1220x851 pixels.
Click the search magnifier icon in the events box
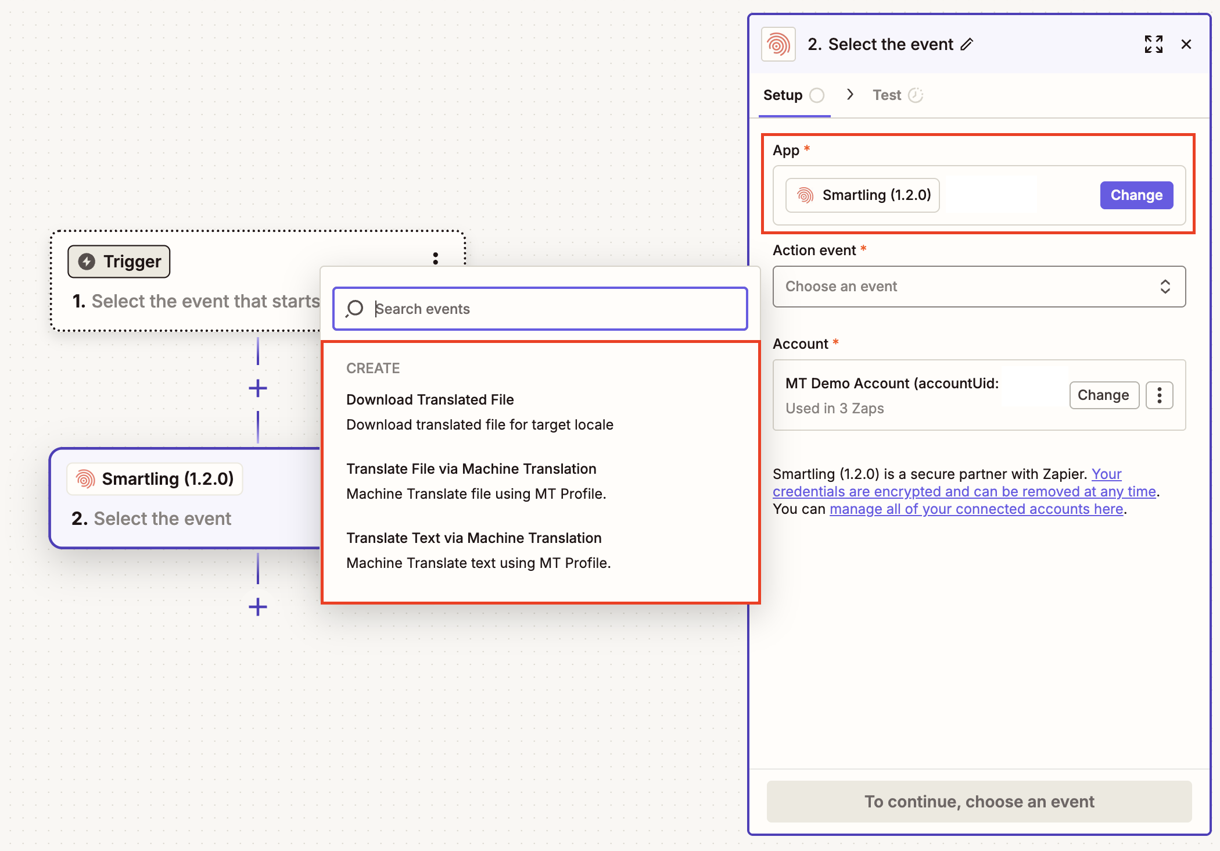tap(354, 309)
